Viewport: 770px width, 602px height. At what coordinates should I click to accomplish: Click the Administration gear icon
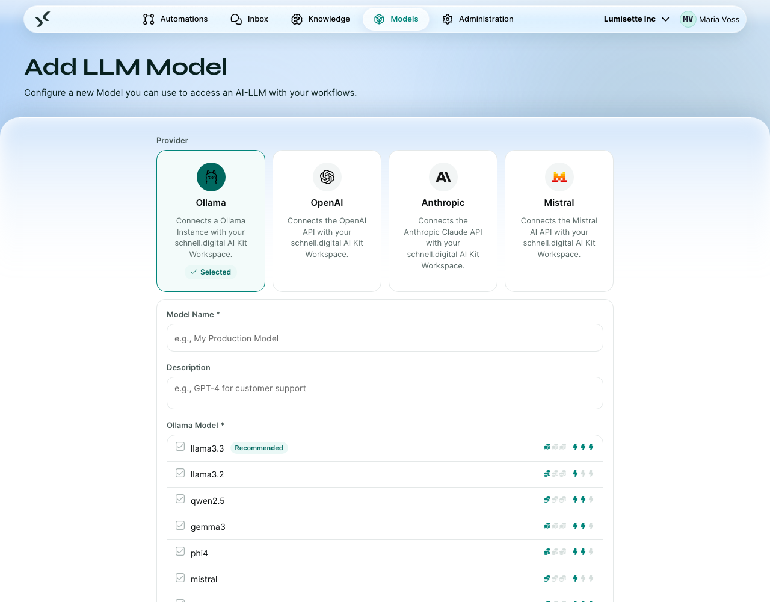coord(448,19)
